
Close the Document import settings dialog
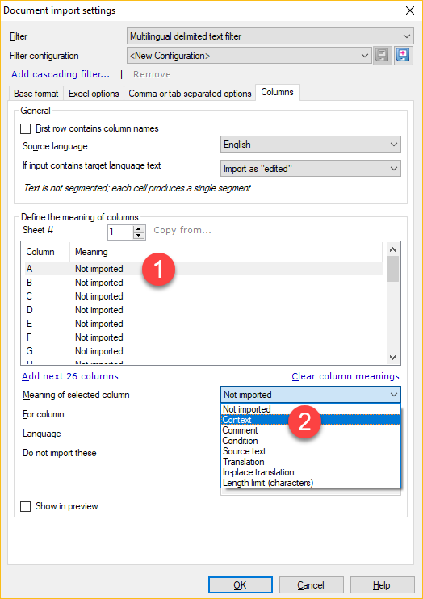click(x=409, y=10)
